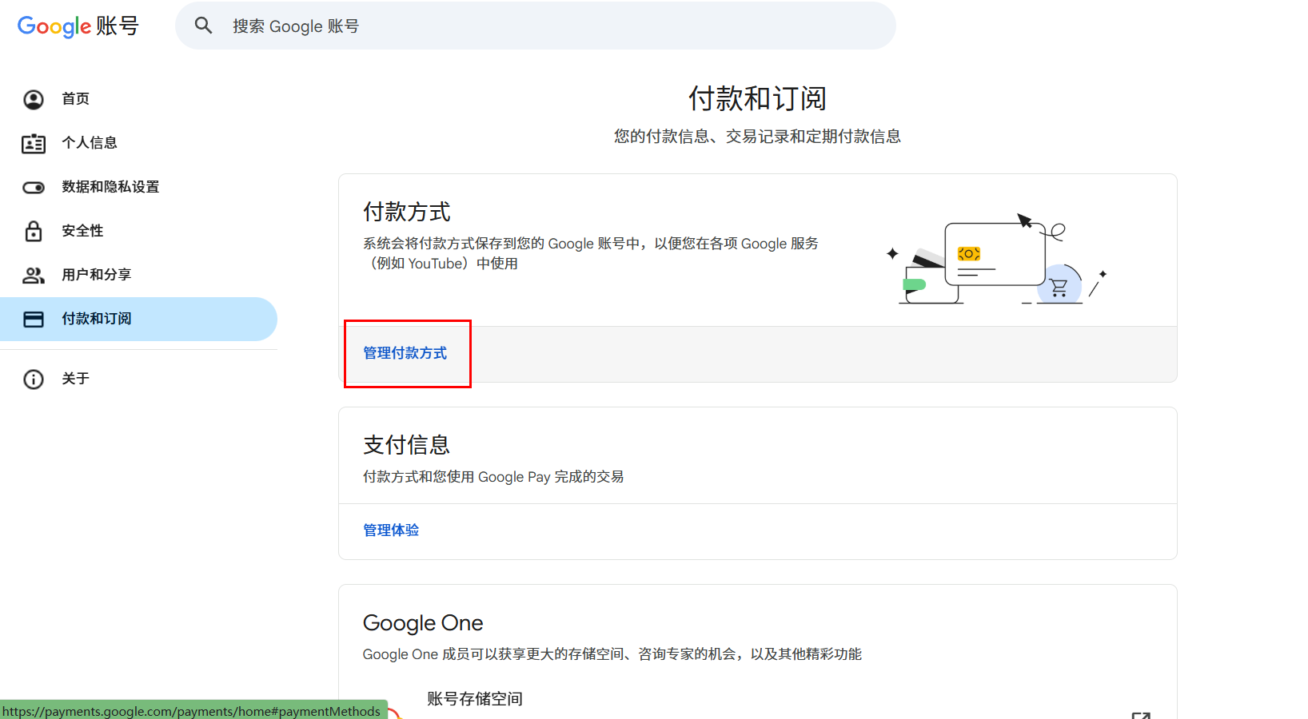Click the 安全性 lock icon
Image resolution: width=1308 pixels, height=719 pixels.
[x=34, y=231]
